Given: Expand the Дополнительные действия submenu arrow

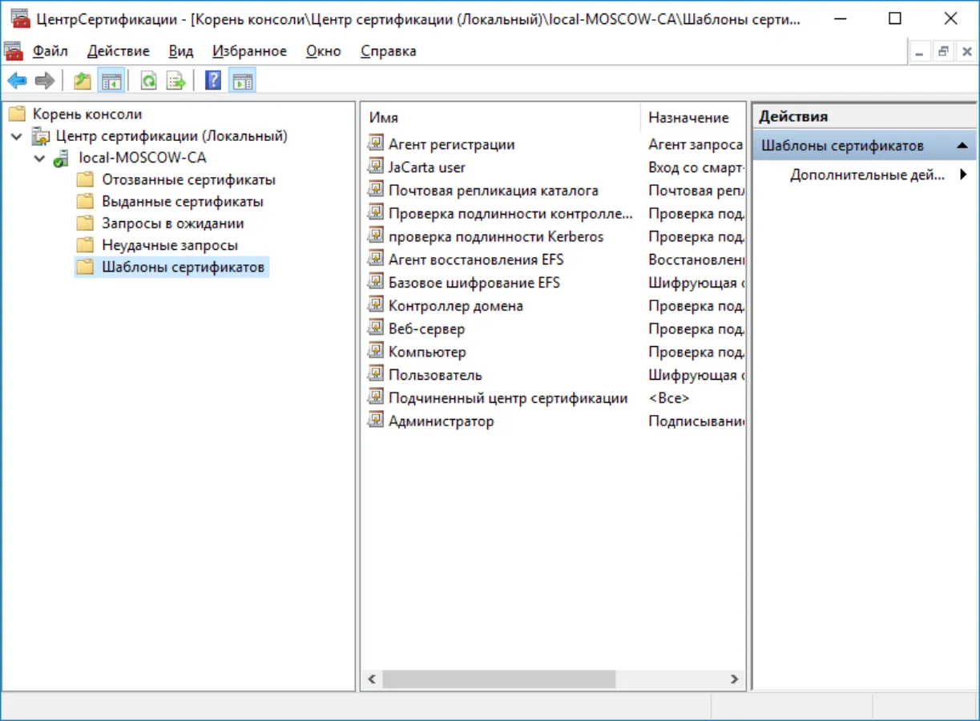Looking at the screenshot, I should point(964,175).
